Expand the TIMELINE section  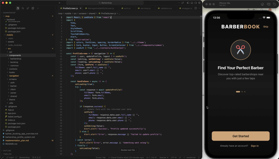pyautogui.click(x=7, y=154)
